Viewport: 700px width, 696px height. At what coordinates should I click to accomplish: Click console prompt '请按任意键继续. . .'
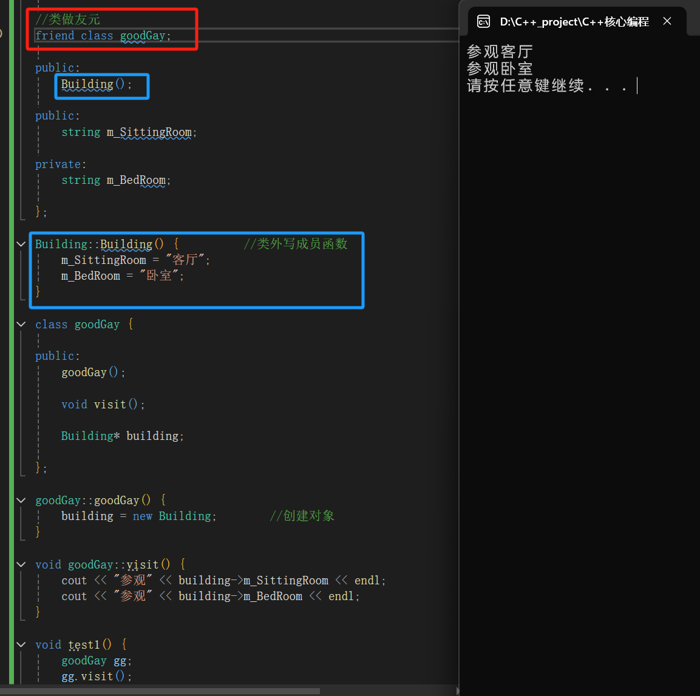[x=548, y=86]
